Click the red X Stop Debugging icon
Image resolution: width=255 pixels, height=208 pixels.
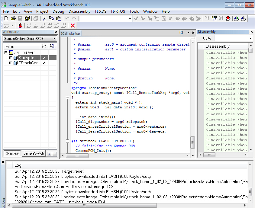coord(73,26)
